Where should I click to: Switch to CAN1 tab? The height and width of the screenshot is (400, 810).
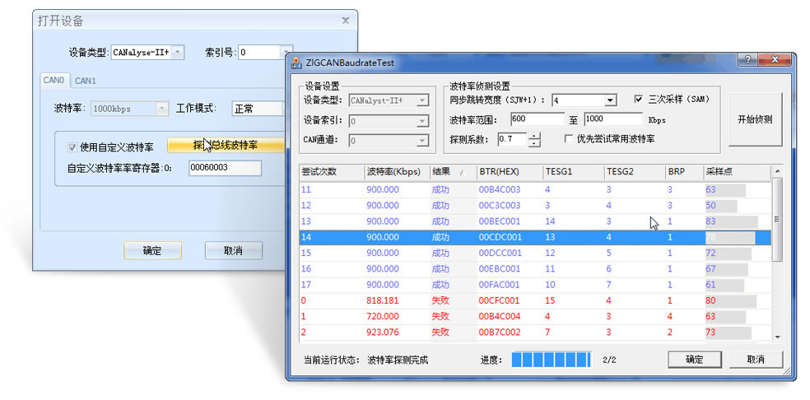tap(86, 81)
